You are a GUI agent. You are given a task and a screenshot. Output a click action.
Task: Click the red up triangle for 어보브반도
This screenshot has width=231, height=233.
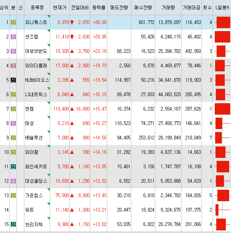click(x=72, y=51)
